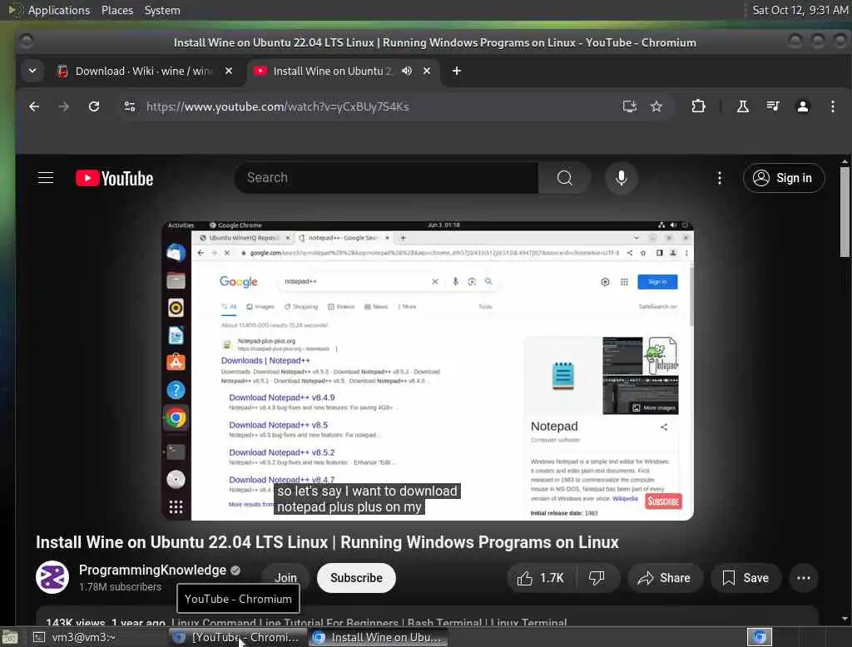Open the Places menu

tap(117, 10)
